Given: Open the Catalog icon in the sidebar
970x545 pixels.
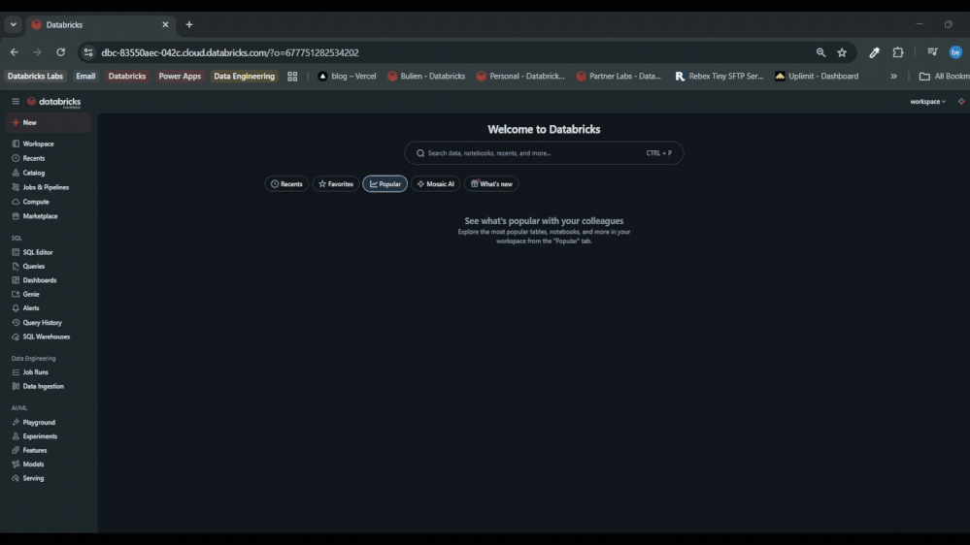Looking at the screenshot, I should click(16, 173).
